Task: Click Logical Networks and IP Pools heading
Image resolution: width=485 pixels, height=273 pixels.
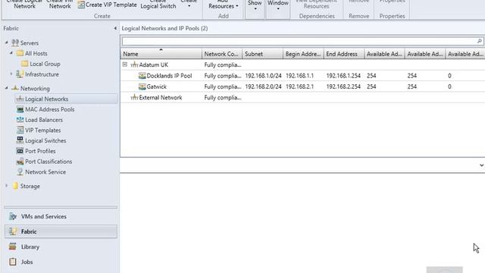Action: point(164,28)
